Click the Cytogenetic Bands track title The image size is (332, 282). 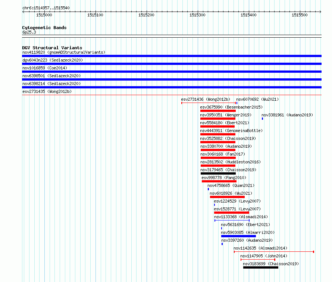coord(44,28)
